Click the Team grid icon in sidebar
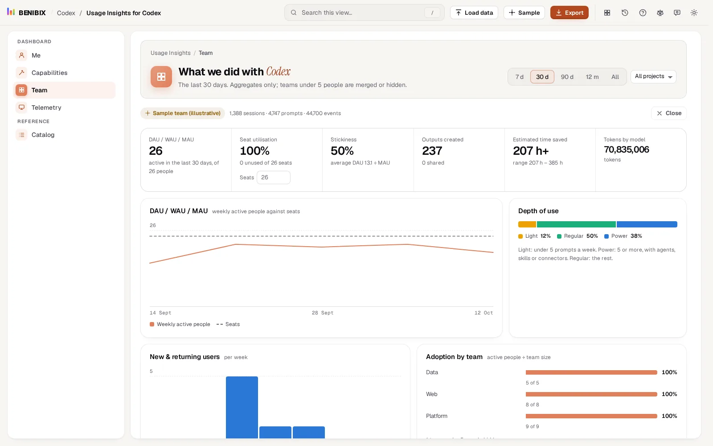Image resolution: width=713 pixels, height=446 pixels. [21, 90]
